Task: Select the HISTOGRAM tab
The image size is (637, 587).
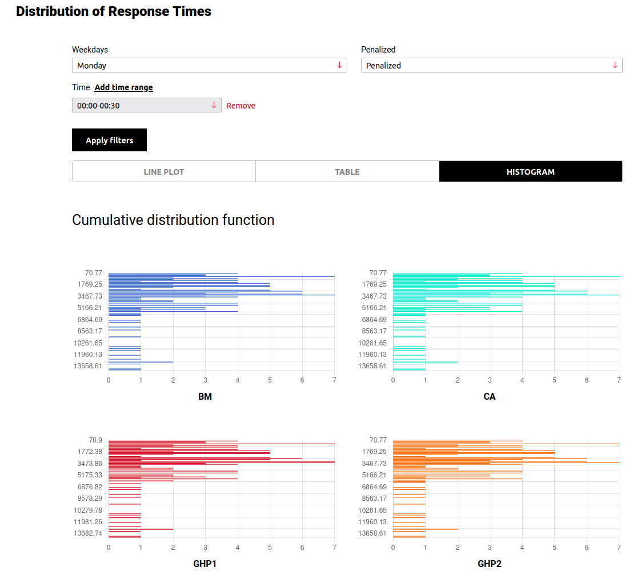Action: click(x=530, y=171)
